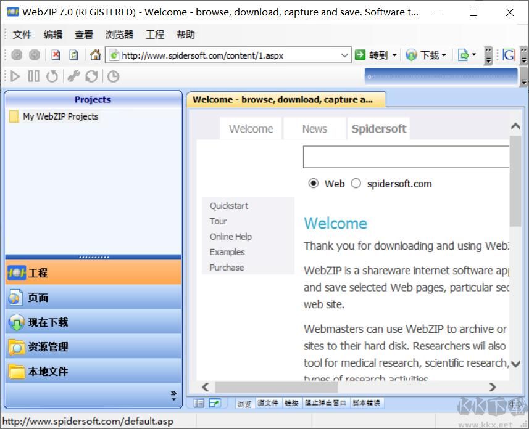Click the blue download progress bar

click(441, 77)
